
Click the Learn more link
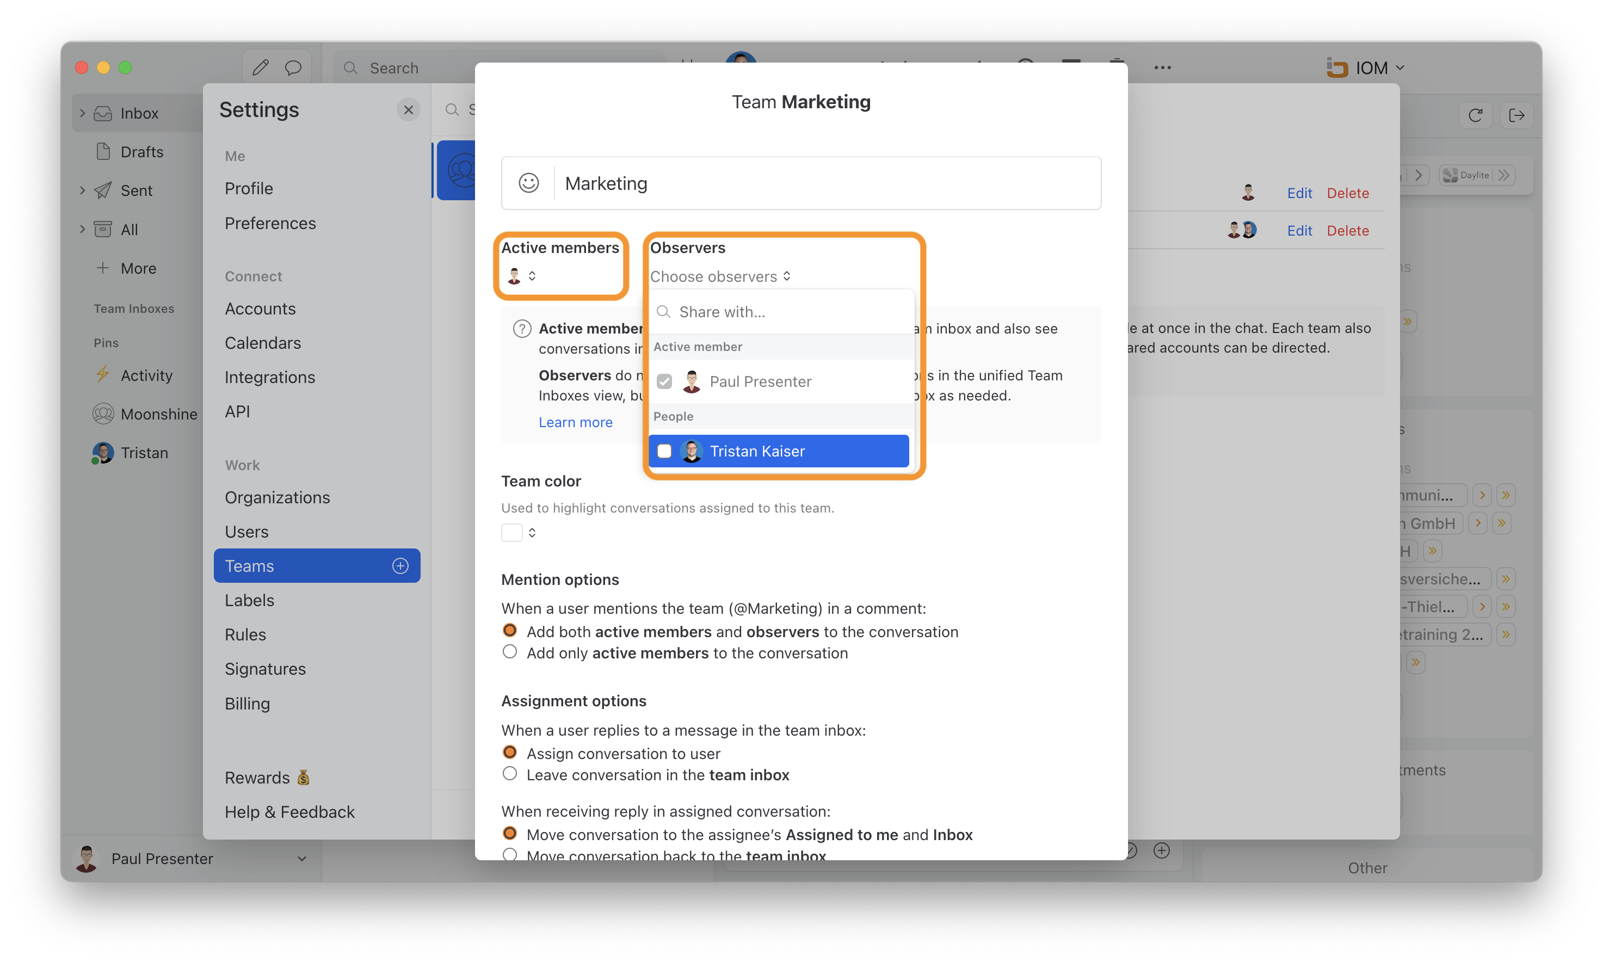click(x=576, y=423)
